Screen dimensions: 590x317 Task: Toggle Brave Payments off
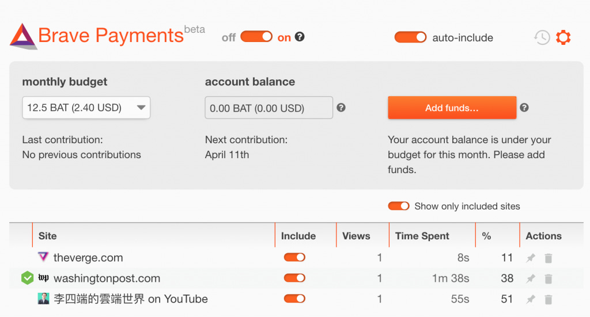[x=256, y=37]
